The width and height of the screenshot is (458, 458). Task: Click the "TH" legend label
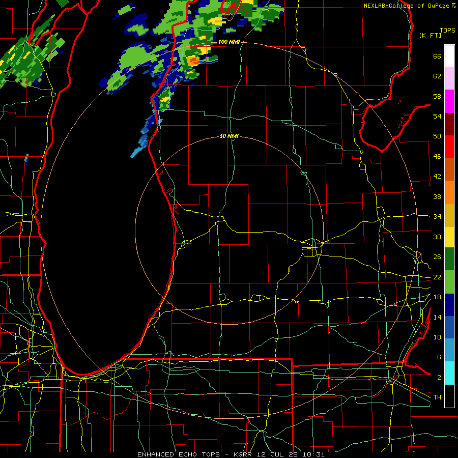tap(437, 397)
